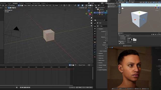161x90 pixels.
Task: Click the red X axis on the gizmo
Action: tap(90, 14)
